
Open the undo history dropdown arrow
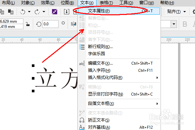[x=29, y=12]
